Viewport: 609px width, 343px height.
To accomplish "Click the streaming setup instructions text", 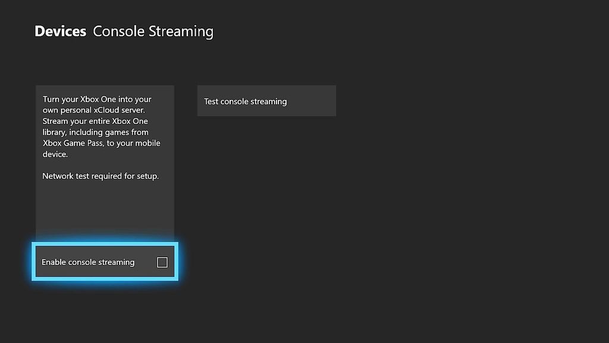I will pyautogui.click(x=99, y=176).
